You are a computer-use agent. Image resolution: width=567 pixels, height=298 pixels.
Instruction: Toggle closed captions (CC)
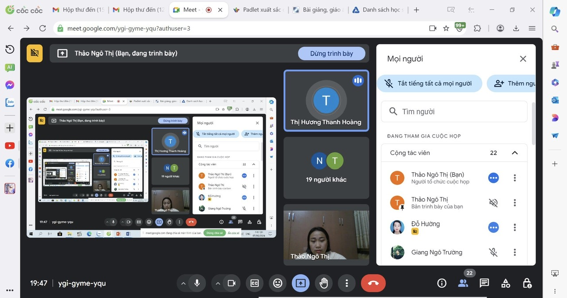pyautogui.click(x=255, y=283)
